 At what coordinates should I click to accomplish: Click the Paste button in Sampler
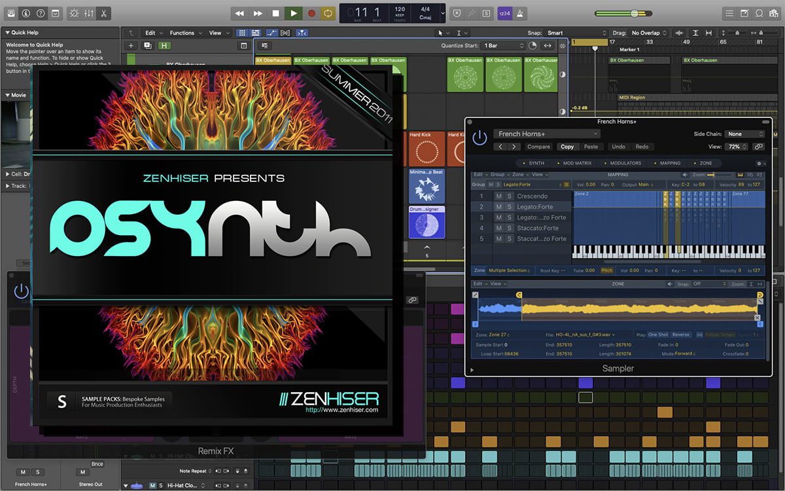click(x=591, y=147)
